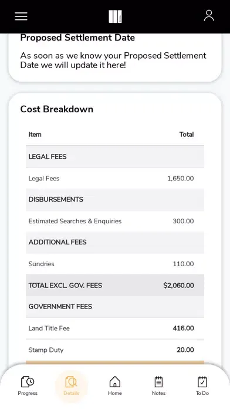The image size is (230, 409).
Task: Open the Progress tab icon
Action: (28, 382)
